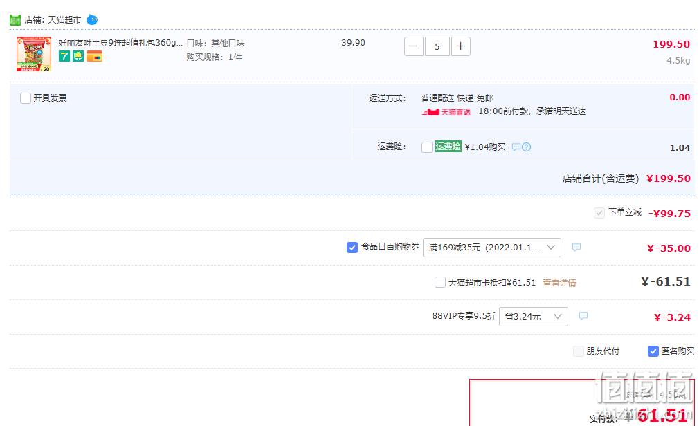699x426 pixels.
Task: Click the green 运费险 badge
Action: click(448, 146)
